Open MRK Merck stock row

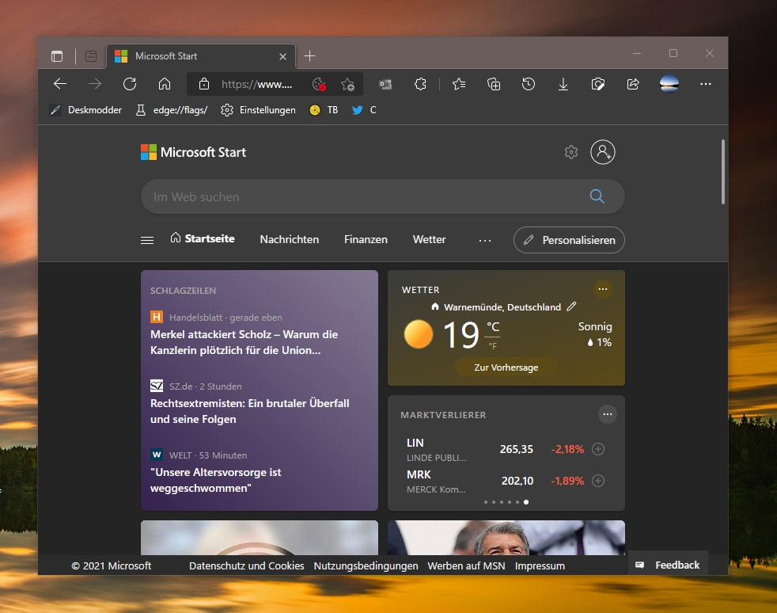click(505, 481)
